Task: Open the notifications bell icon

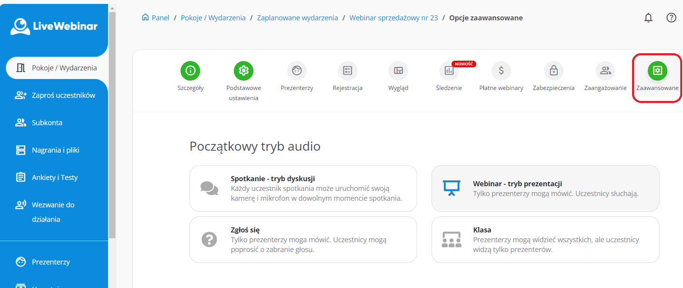Action: point(649,18)
